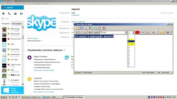Click the red font color swatch
The width and height of the screenshot is (177, 99).
[137, 32]
